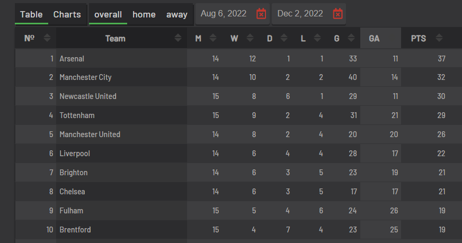Select the overall results filter
This screenshot has height=243, width=462.
point(108,14)
